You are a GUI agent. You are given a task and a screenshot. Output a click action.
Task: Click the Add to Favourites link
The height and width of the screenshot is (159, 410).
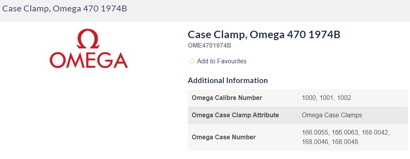click(x=221, y=61)
